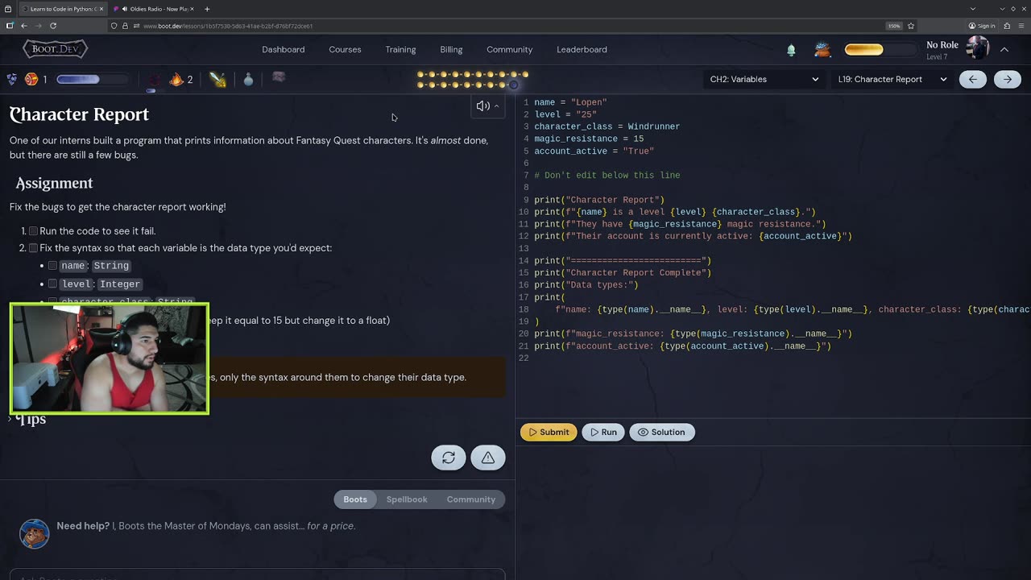Image resolution: width=1031 pixels, height=580 pixels.
Task: Click the 150% zoom indicator
Action: click(894, 26)
